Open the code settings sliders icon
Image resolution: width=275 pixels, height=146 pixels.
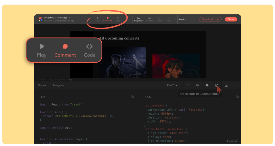[x=188, y=85]
